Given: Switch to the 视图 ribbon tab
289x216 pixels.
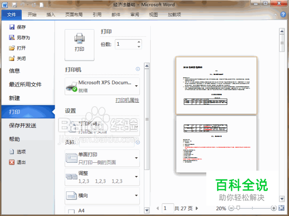Looking at the screenshot, I should click(153, 15).
